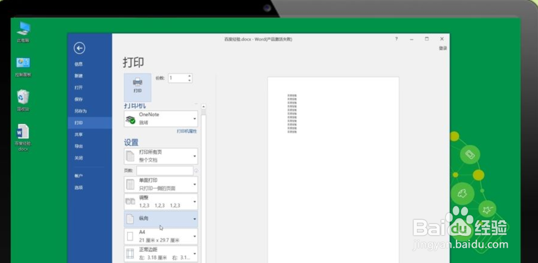Click the pages icon in Print All Pages
The width and height of the screenshot is (538, 263).
[x=130, y=156]
